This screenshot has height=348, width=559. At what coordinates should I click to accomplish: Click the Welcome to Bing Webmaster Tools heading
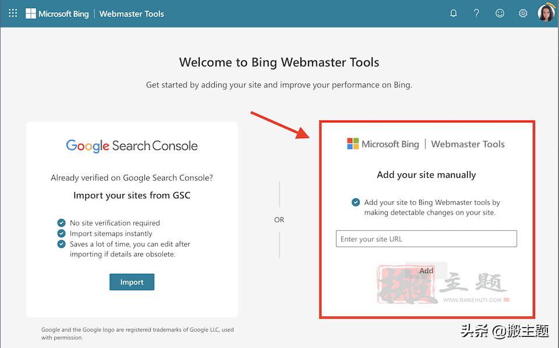pyautogui.click(x=279, y=62)
